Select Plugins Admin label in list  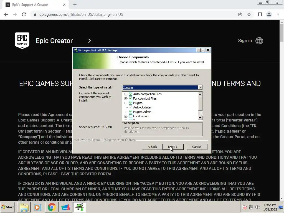click(x=142, y=112)
